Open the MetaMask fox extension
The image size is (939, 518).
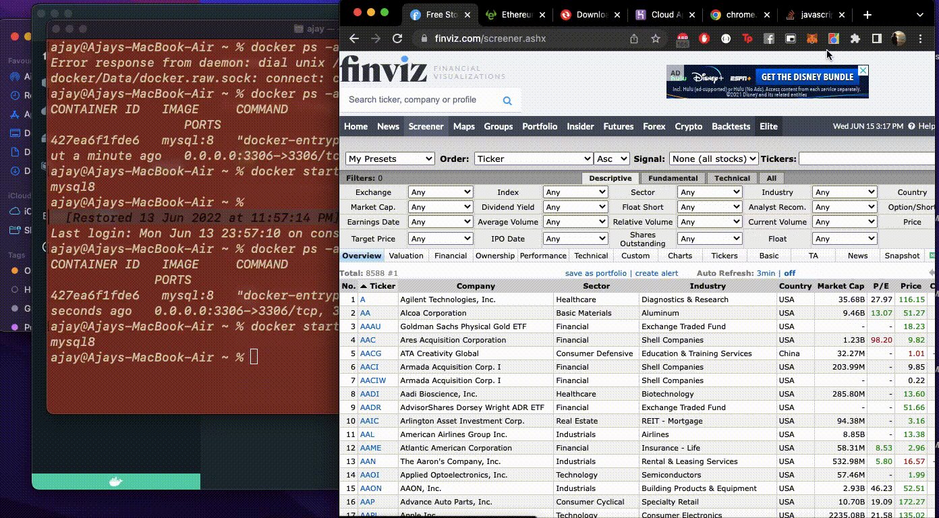(812, 38)
